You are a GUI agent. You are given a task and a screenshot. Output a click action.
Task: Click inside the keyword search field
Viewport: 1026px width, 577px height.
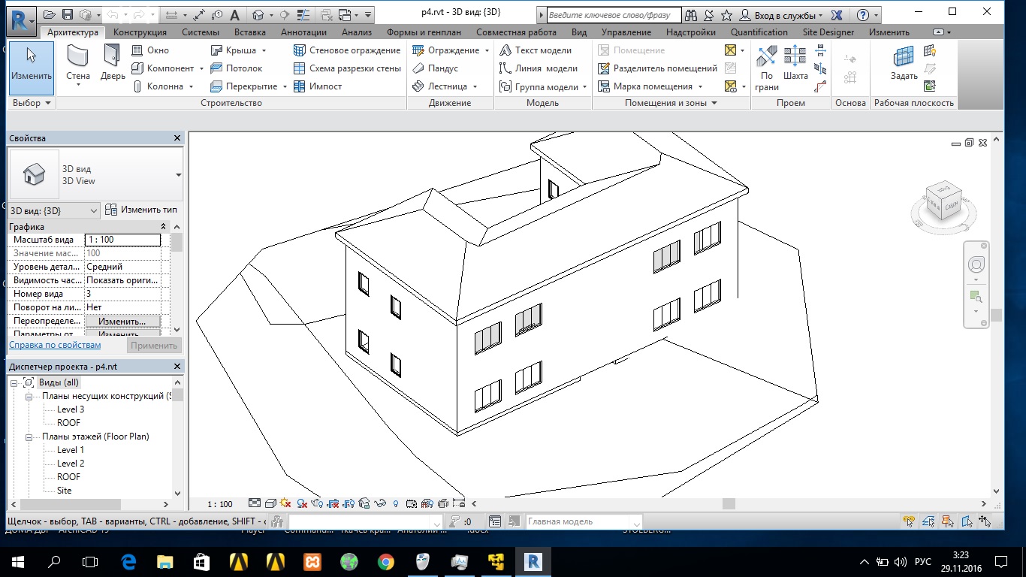pyautogui.click(x=613, y=15)
